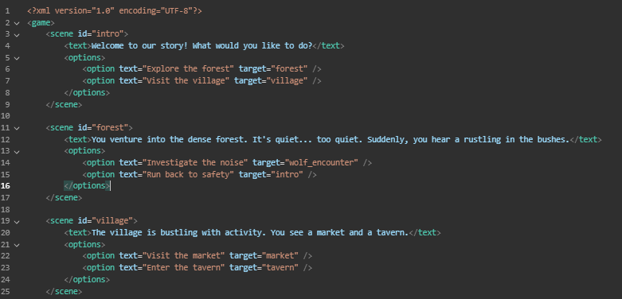Fold the options block on line 21
Image resolution: width=622 pixels, height=299 pixels.
pyautogui.click(x=16, y=245)
